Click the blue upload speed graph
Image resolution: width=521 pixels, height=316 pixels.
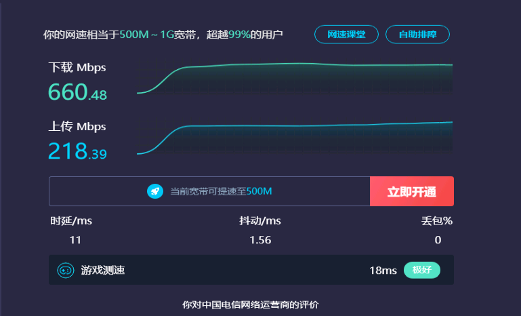pos(295,137)
